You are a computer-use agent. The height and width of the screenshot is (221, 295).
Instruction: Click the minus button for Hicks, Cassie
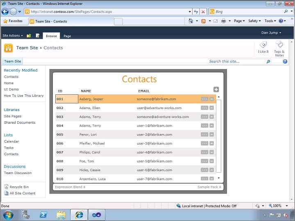212,170
